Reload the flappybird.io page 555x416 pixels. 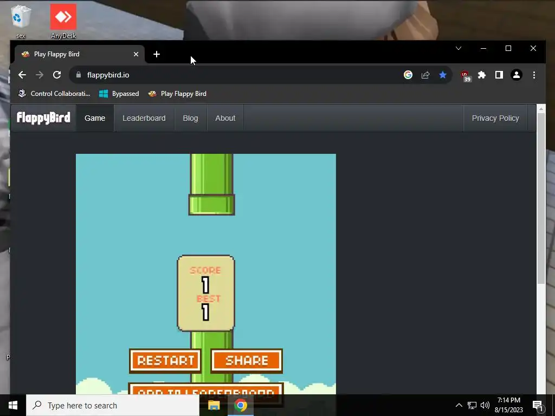[x=57, y=75]
